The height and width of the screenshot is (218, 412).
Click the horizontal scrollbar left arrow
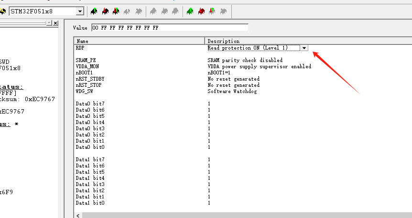78,215
